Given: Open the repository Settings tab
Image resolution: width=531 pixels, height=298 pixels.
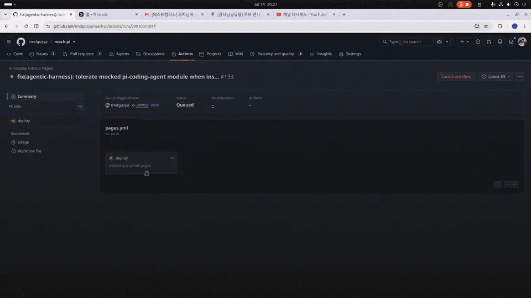Looking at the screenshot, I should point(350,54).
